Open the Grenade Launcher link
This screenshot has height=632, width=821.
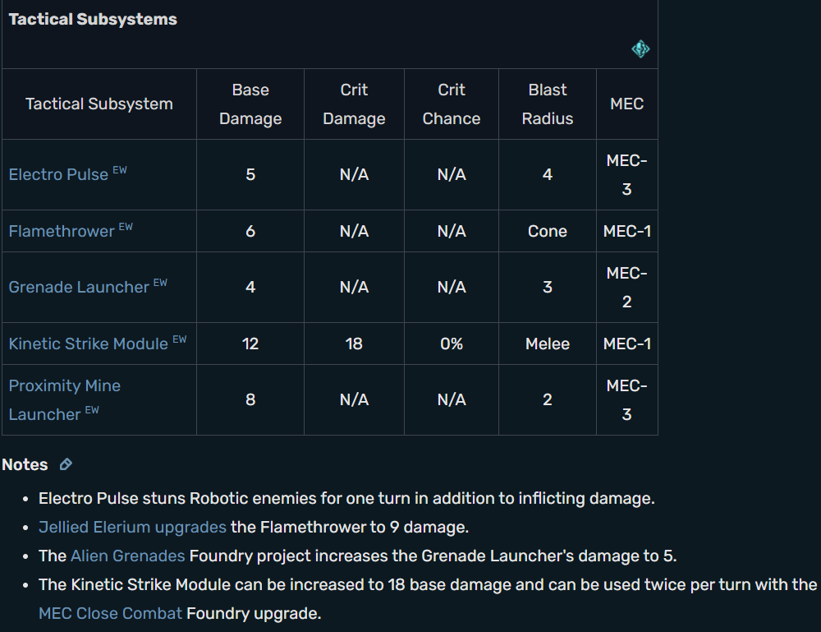point(79,287)
